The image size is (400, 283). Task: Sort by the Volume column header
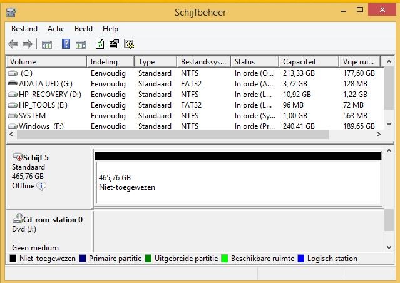tap(46, 62)
